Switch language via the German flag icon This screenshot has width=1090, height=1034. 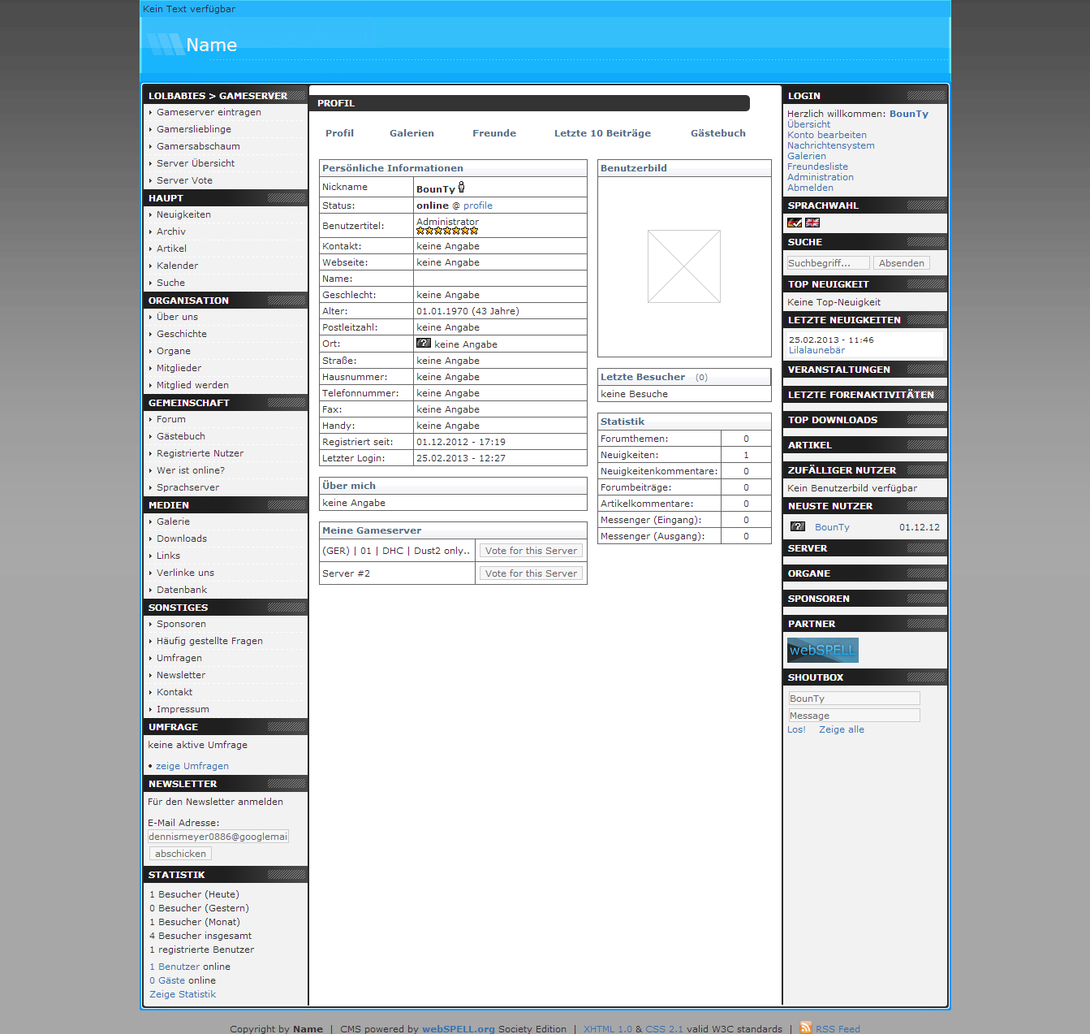(x=795, y=223)
